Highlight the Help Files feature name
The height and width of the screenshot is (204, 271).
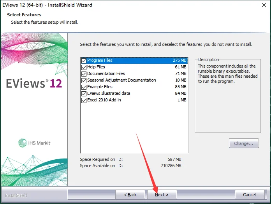(96, 67)
